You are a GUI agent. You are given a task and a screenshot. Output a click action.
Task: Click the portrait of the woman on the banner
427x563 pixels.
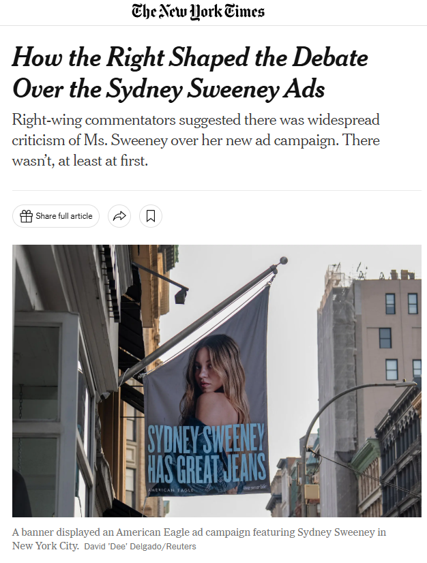[x=215, y=380]
